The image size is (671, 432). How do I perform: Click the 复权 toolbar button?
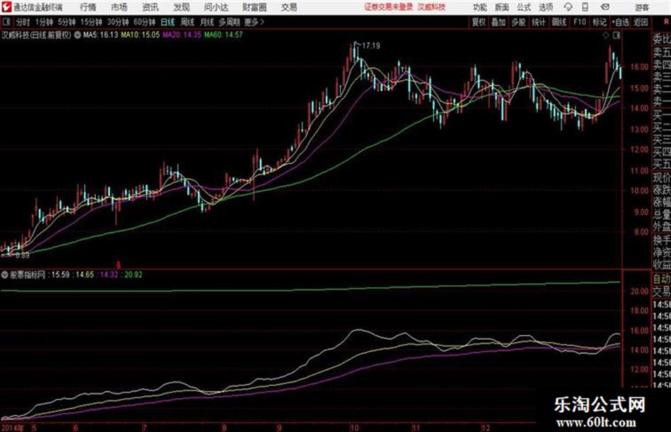[479, 22]
